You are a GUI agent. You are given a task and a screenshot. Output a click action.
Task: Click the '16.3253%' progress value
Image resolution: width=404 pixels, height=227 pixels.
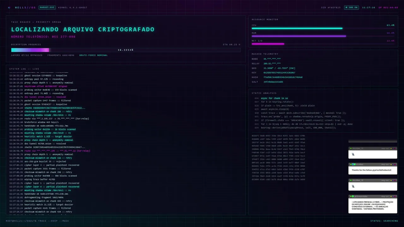click(126, 50)
